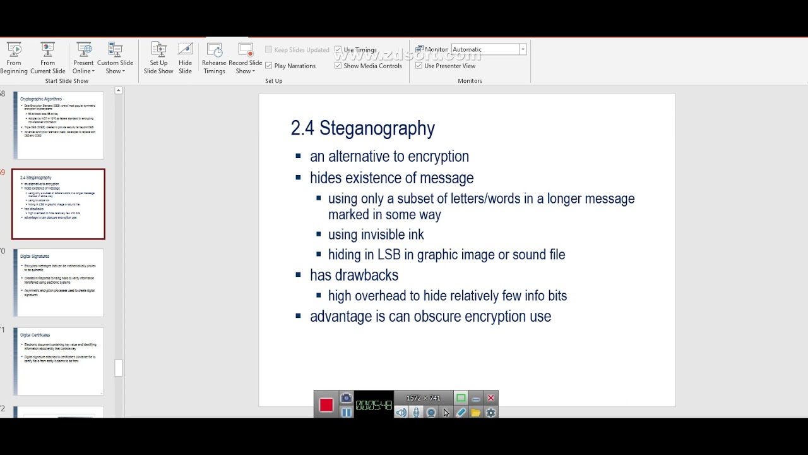
Task: Open the Record Slide Show dropdown
Action: (246, 58)
